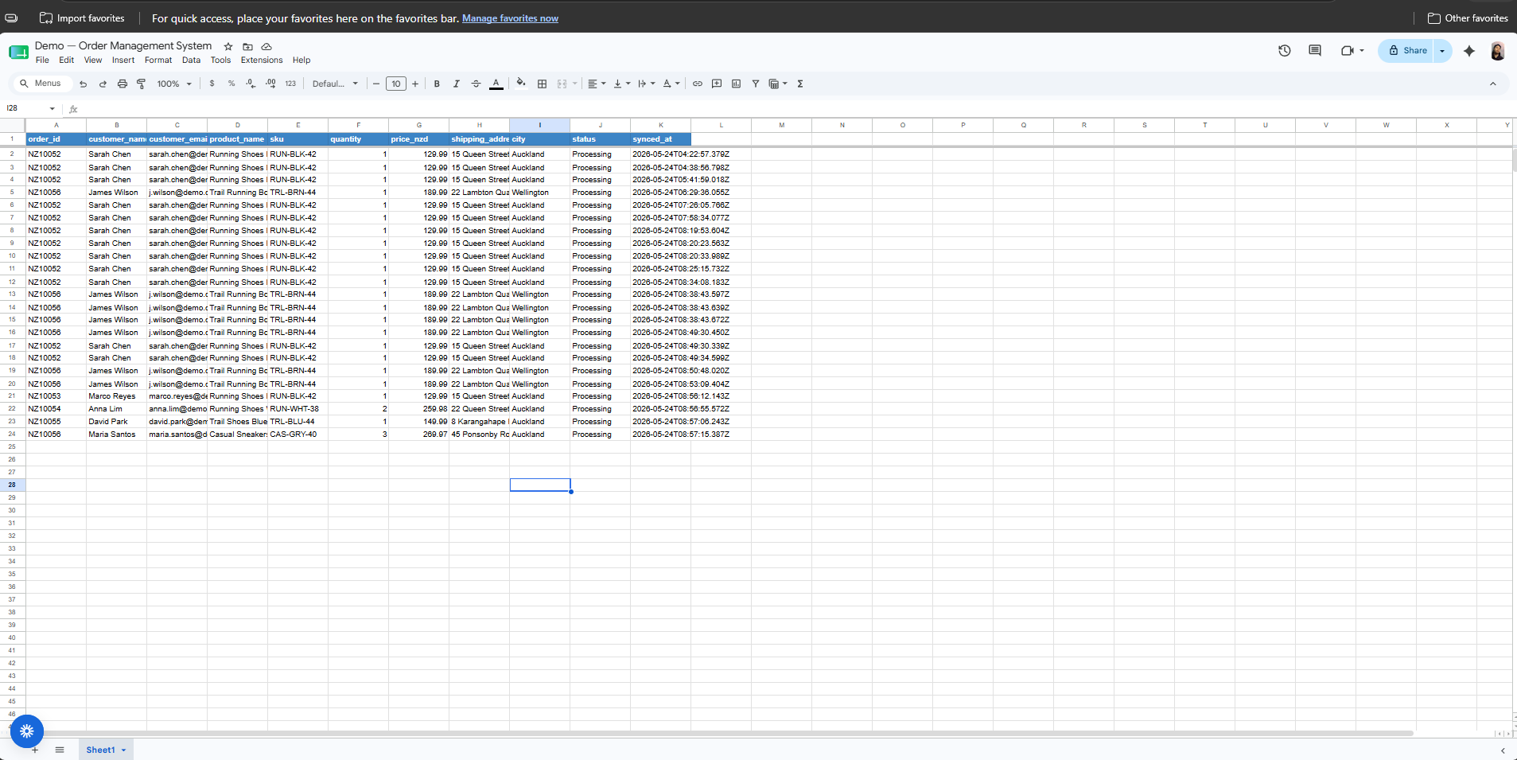Toggle strikethrough formatting
Screen dimensions: 1517x760
coord(476,84)
